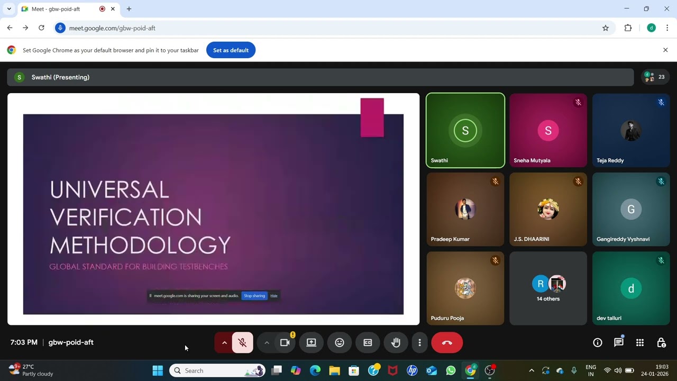Bookmark this page with the star icon
The width and height of the screenshot is (677, 381).
point(606,28)
